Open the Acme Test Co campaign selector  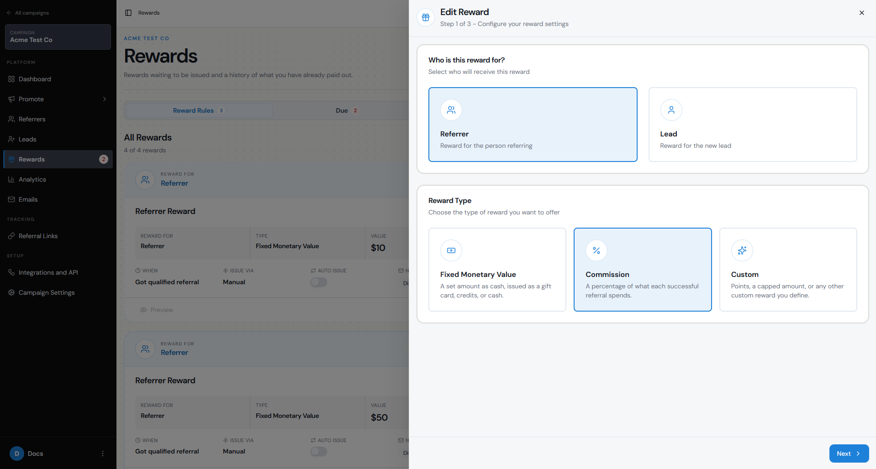pos(58,37)
